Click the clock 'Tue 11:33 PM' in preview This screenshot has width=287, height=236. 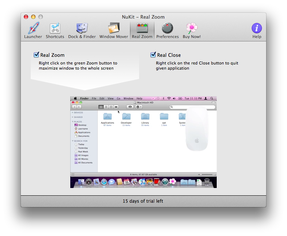pos(193,98)
